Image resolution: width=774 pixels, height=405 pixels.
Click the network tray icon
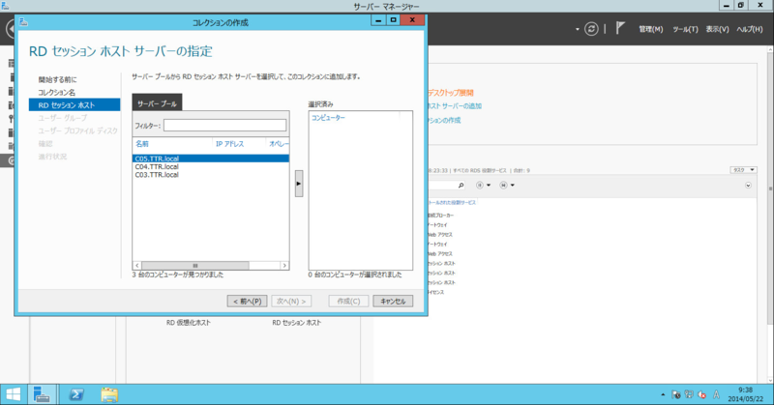(689, 394)
